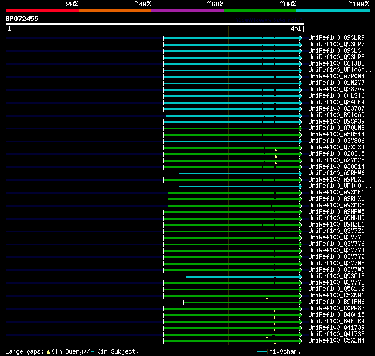This screenshot has width=375, height=356.
Task: Select the UniRef100_Q3V806 subject name
Action: point(336,141)
